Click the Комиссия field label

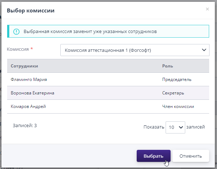18,49
